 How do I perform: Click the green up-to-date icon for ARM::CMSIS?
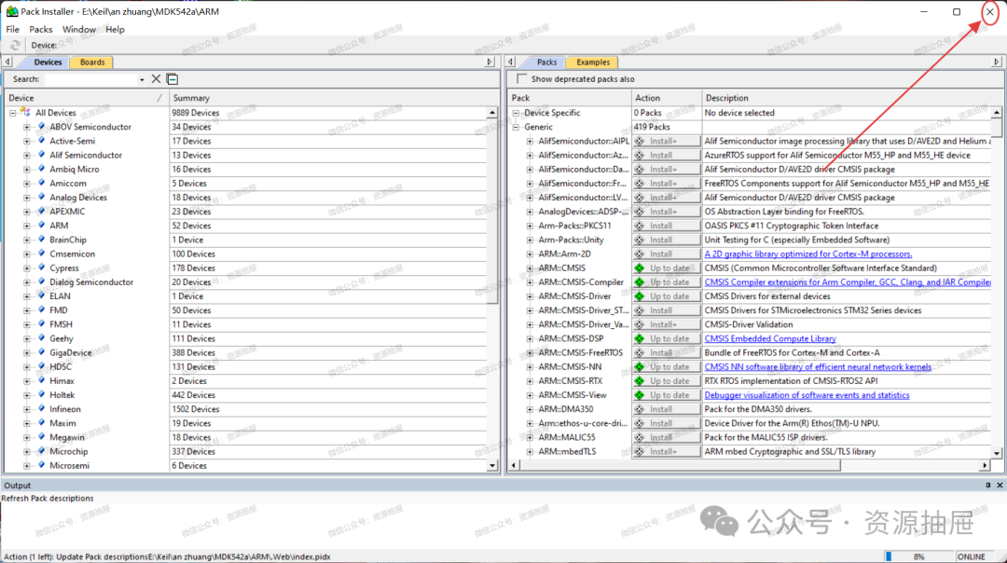pos(640,268)
